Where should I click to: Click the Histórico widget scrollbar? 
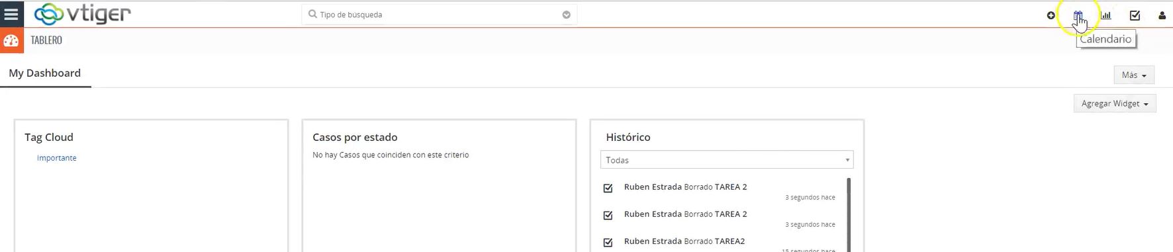coord(849,214)
